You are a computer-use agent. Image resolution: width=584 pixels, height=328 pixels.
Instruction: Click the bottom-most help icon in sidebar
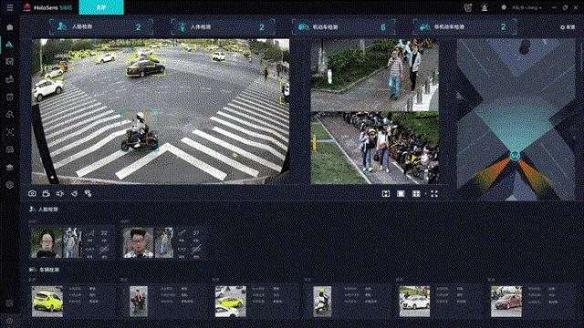point(10,321)
